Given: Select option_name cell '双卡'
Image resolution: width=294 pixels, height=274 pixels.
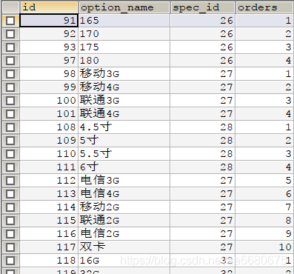Looking at the screenshot, I should [124, 247].
